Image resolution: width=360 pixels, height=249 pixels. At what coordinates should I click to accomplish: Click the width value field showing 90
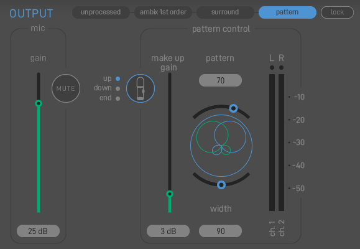coord(220,231)
